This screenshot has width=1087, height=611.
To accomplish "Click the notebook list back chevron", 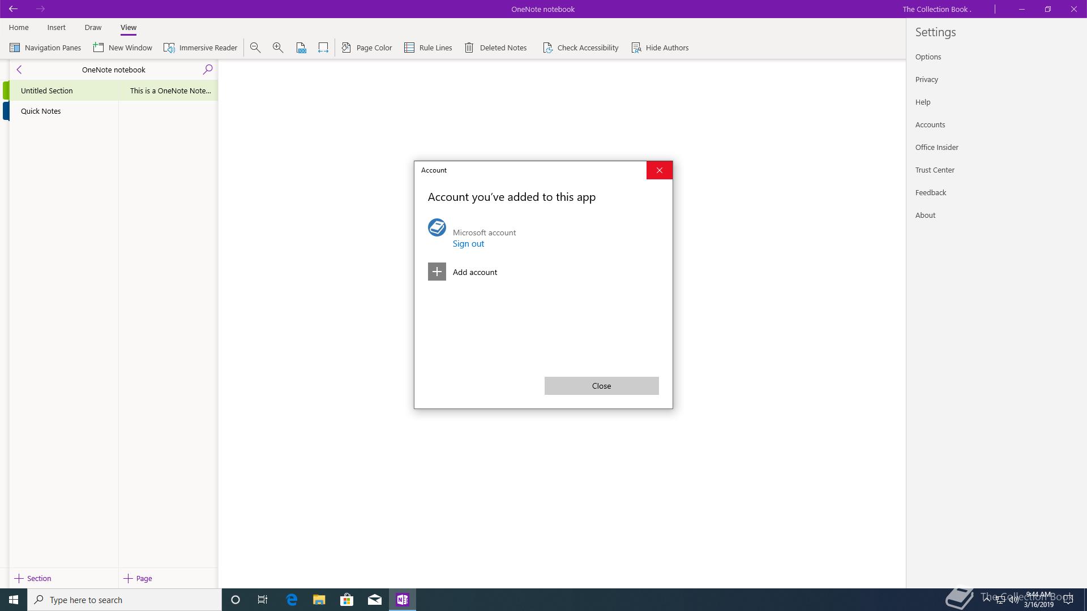I will [x=19, y=70].
